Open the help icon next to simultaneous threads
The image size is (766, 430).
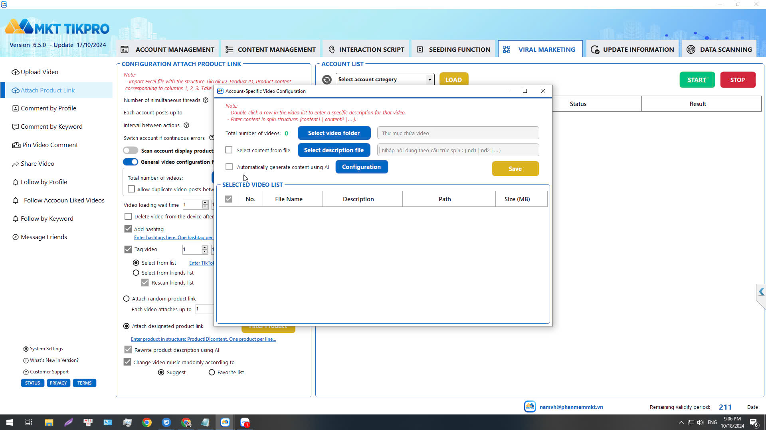(206, 100)
